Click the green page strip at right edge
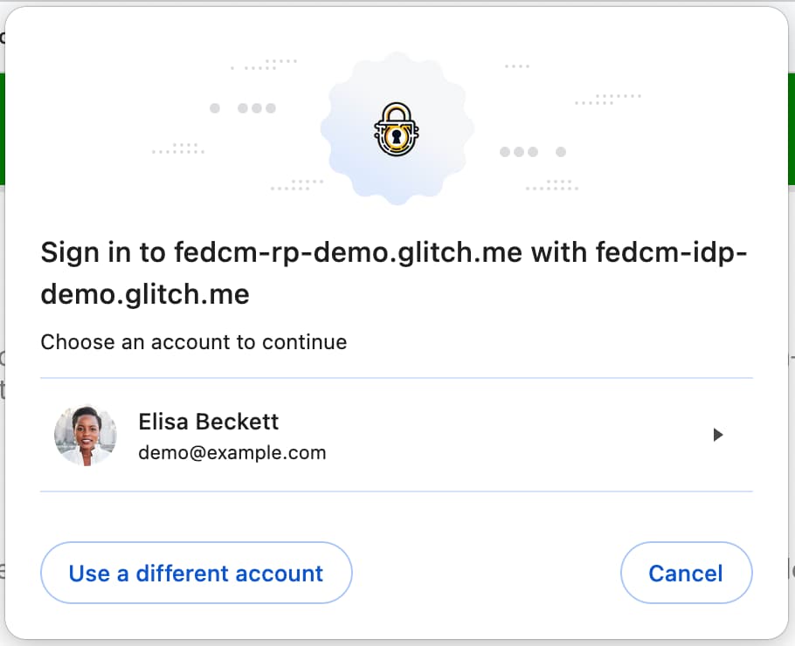The image size is (795, 646). [792, 129]
